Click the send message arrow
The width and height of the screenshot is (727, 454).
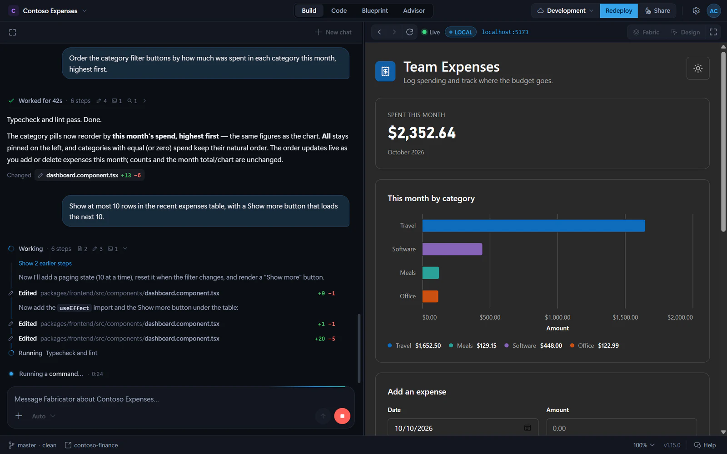[323, 416]
